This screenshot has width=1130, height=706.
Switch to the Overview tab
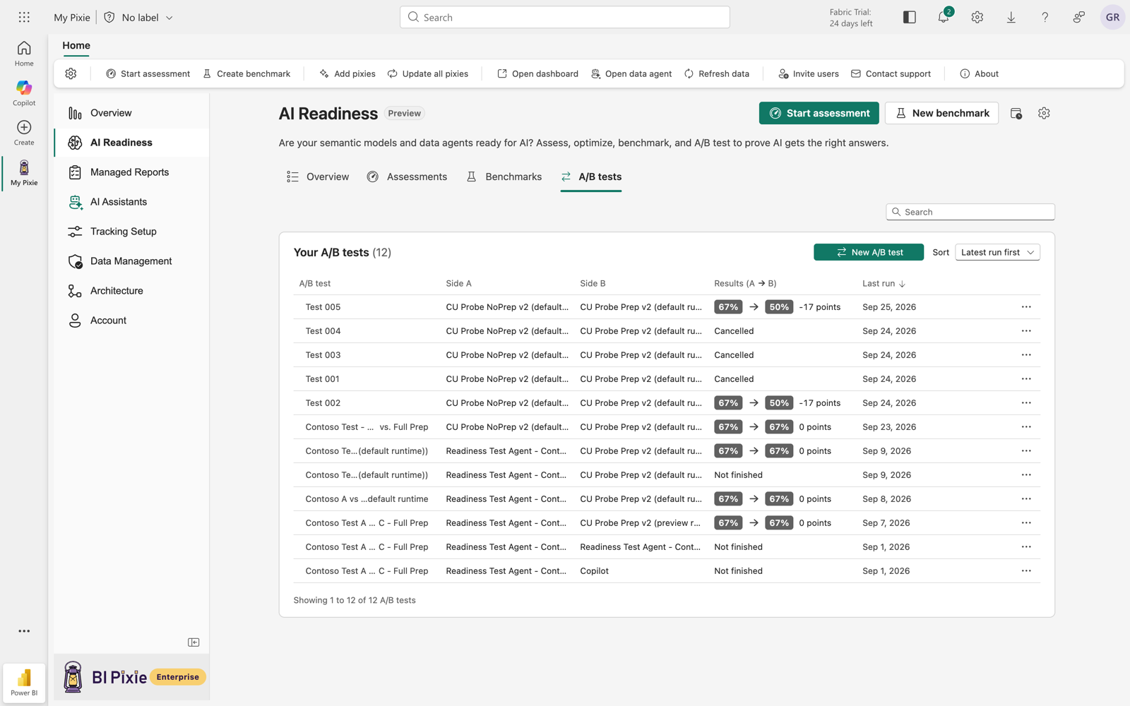coord(318,176)
